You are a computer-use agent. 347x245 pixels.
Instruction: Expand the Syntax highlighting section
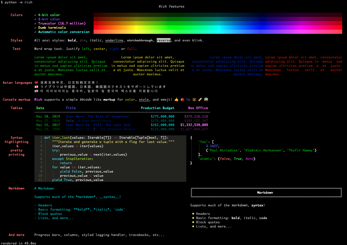coord(16,146)
